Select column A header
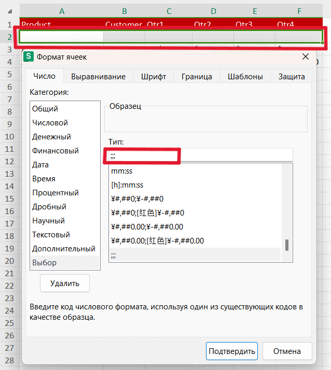The width and height of the screenshot is (331, 370). click(x=62, y=11)
